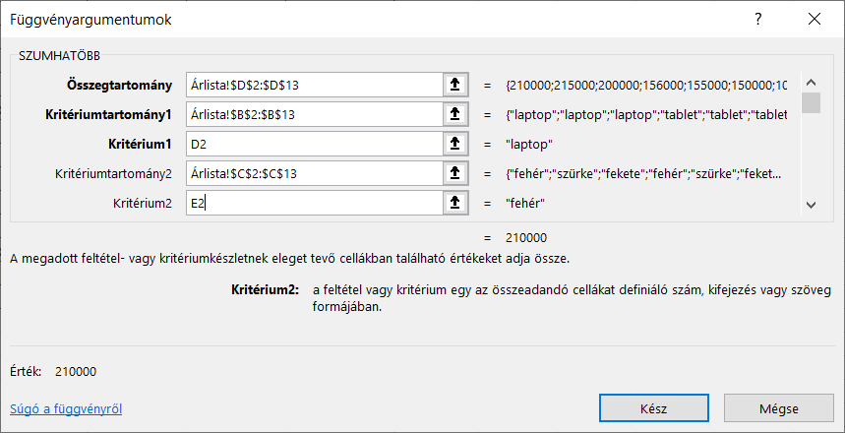
Task: Close the Függvényargumentumok dialog
Action: click(813, 19)
